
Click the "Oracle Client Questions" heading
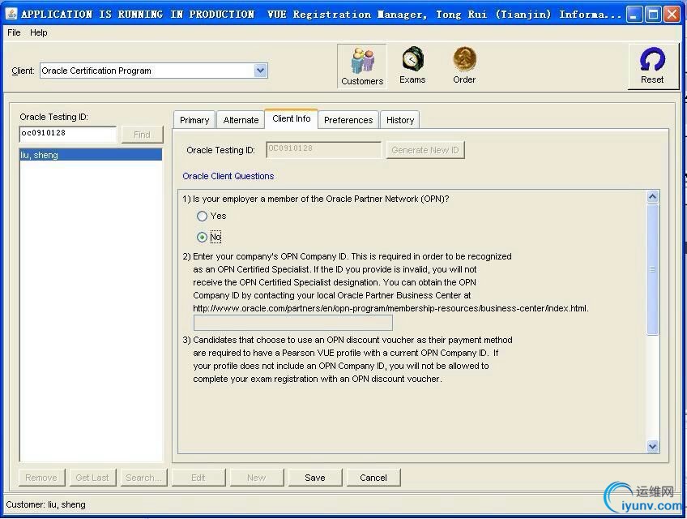tap(228, 176)
